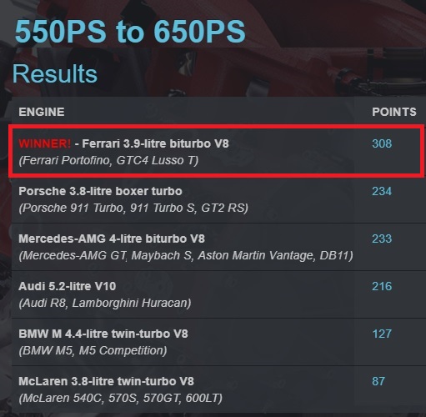Click the Ferrari Portofino, GTC4 Lusso T subtitle
Screen dimensions: 426x417
pyautogui.click(x=108, y=160)
